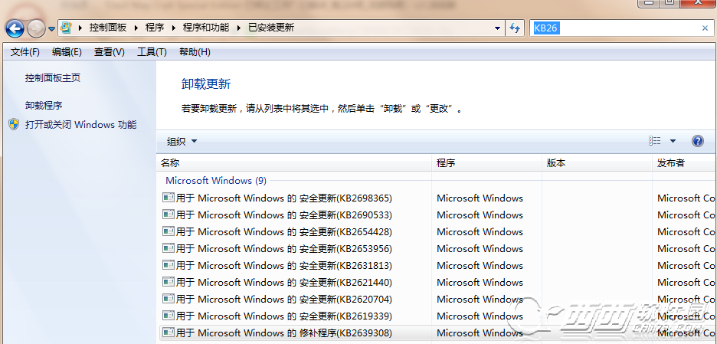The image size is (717, 344).
Task: Sort by 版本 column header
Action: tap(597, 163)
